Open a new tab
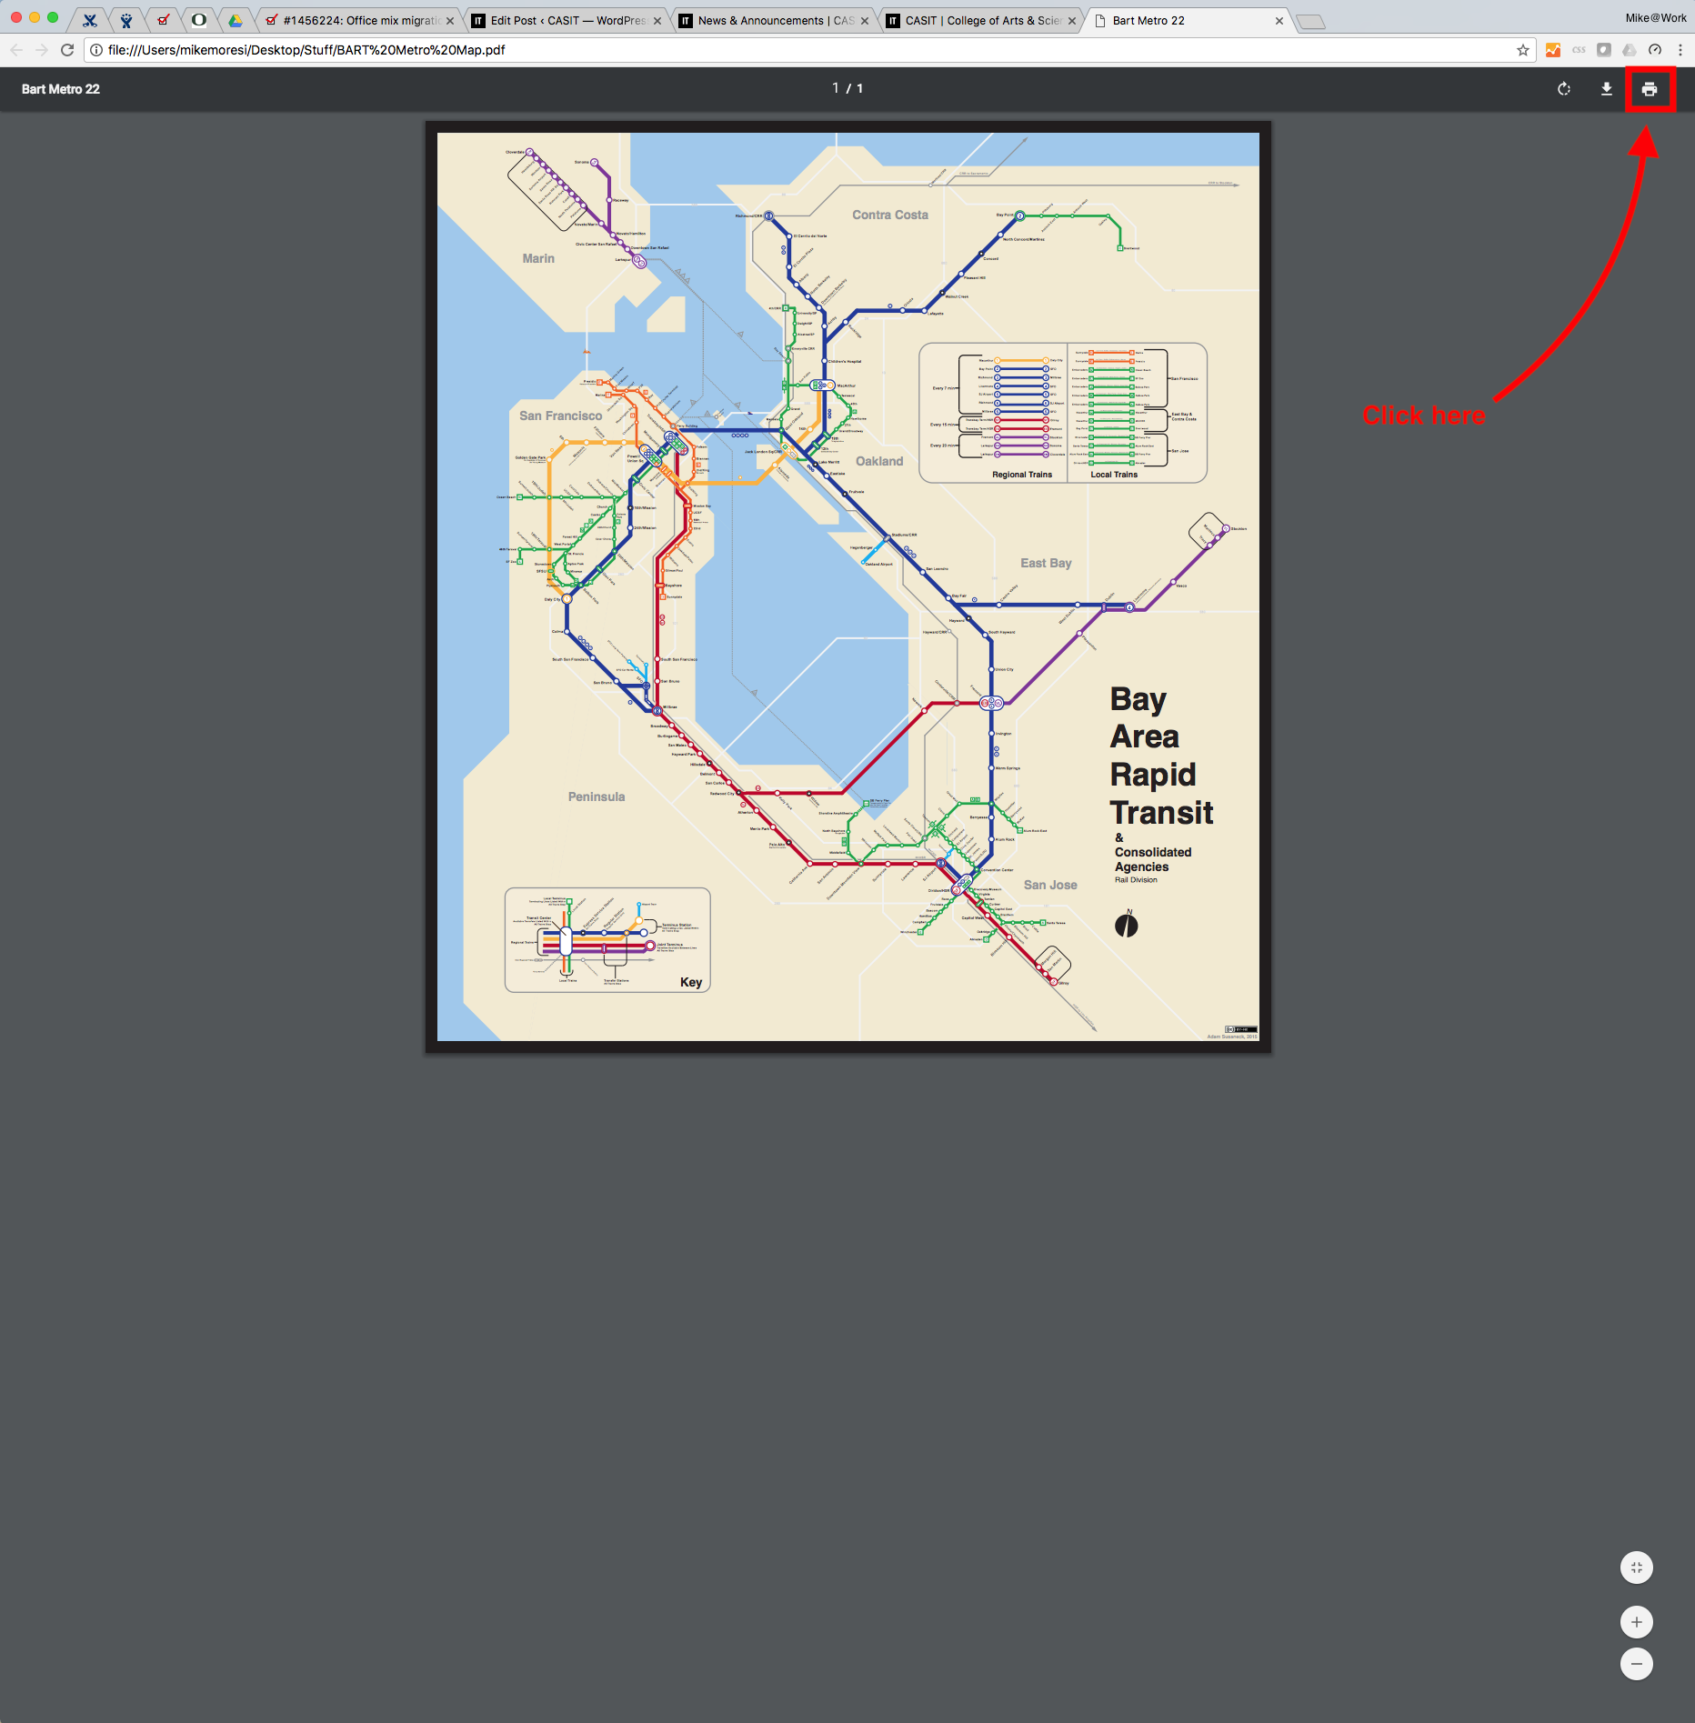1695x1723 pixels. coord(1309,20)
